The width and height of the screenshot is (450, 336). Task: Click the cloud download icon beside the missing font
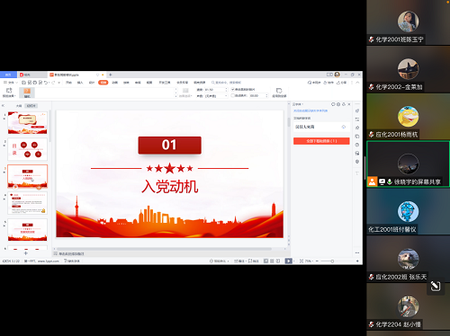point(344,127)
